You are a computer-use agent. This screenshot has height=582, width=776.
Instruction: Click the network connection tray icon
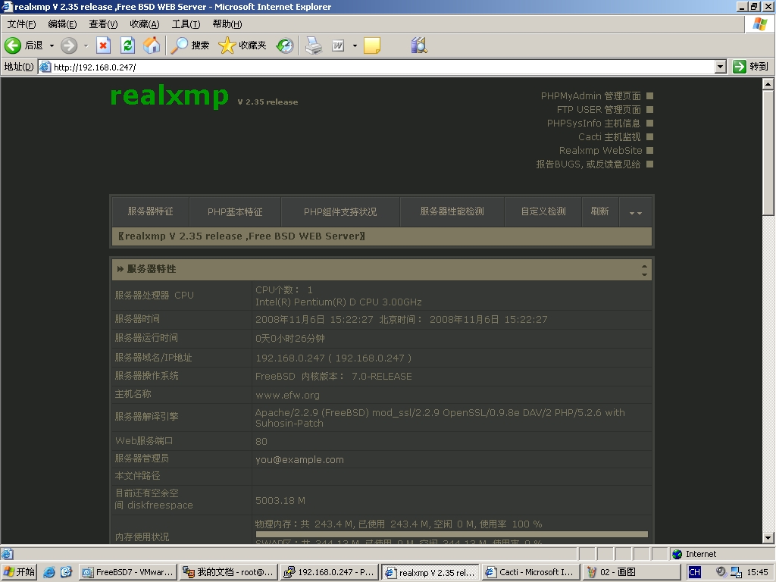[736, 572]
